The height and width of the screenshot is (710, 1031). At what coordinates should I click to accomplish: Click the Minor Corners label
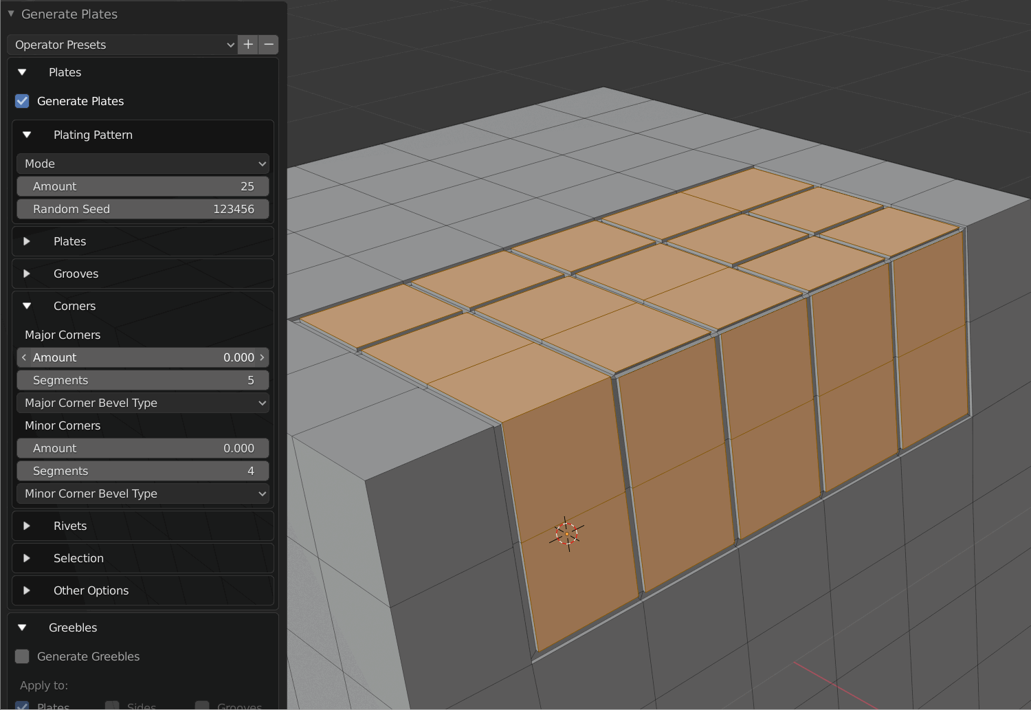click(x=63, y=425)
